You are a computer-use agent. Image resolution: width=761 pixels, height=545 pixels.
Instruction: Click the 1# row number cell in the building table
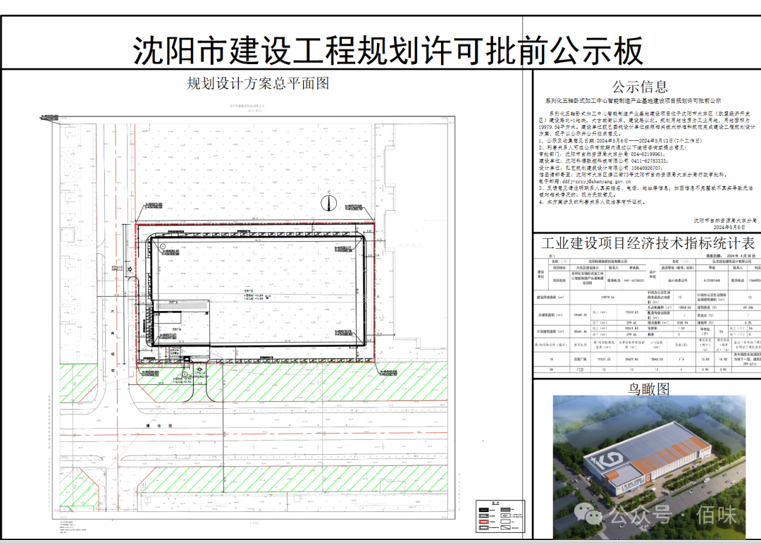pyautogui.click(x=551, y=359)
